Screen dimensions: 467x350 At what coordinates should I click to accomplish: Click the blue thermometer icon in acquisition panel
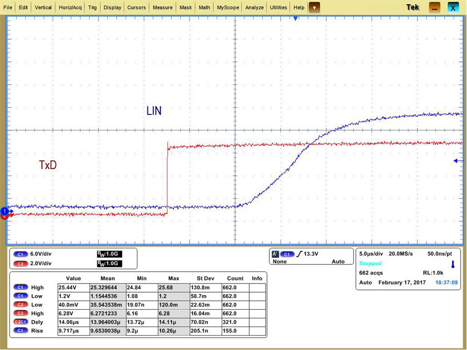pos(453,264)
